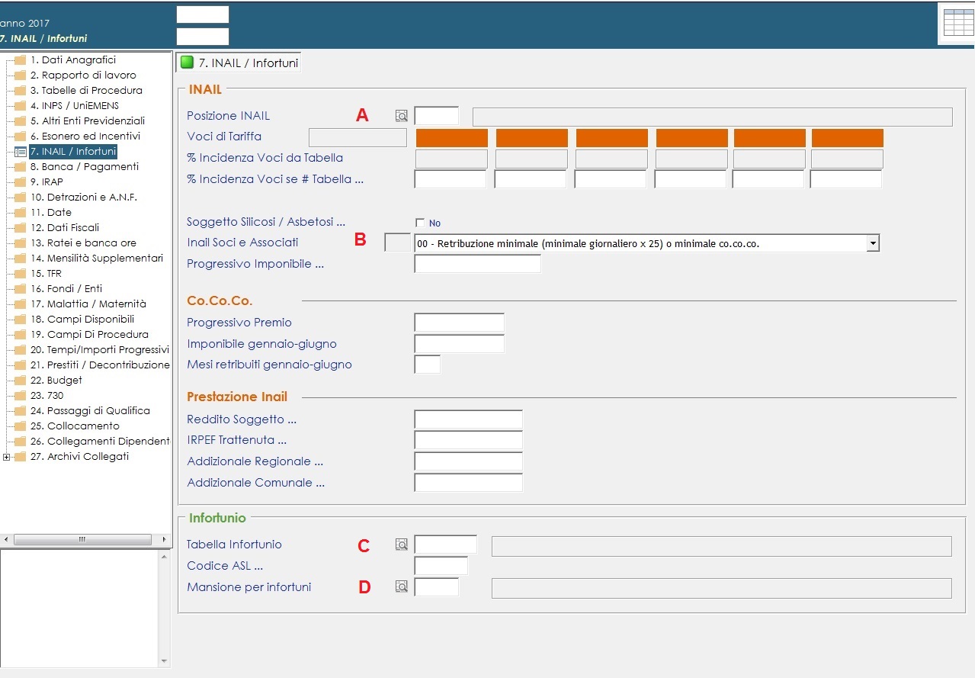Open the Inail Soci e Associati dropdown
This screenshot has height=678, width=975.
tap(873, 243)
